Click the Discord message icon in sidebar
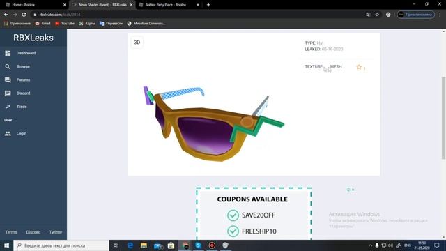 (8, 93)
